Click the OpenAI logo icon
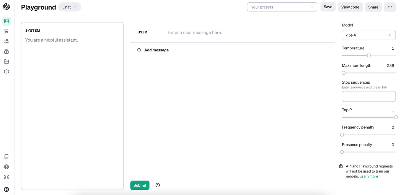Image resolution: width=401 pixels, height=195 pixels. point(6,6)
